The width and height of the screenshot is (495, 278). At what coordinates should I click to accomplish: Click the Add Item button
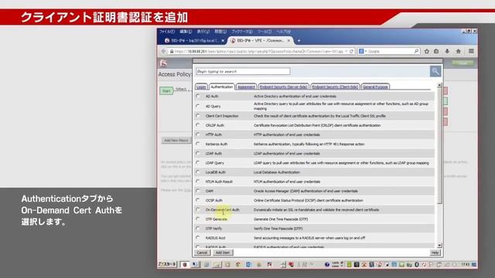pyautogui.click(x=223, y=253)
